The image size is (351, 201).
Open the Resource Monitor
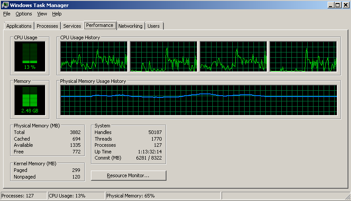[128, 175]
